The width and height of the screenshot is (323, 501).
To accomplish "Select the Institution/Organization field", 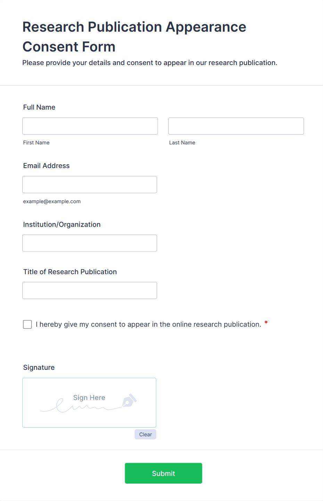I will coord(90,243).
